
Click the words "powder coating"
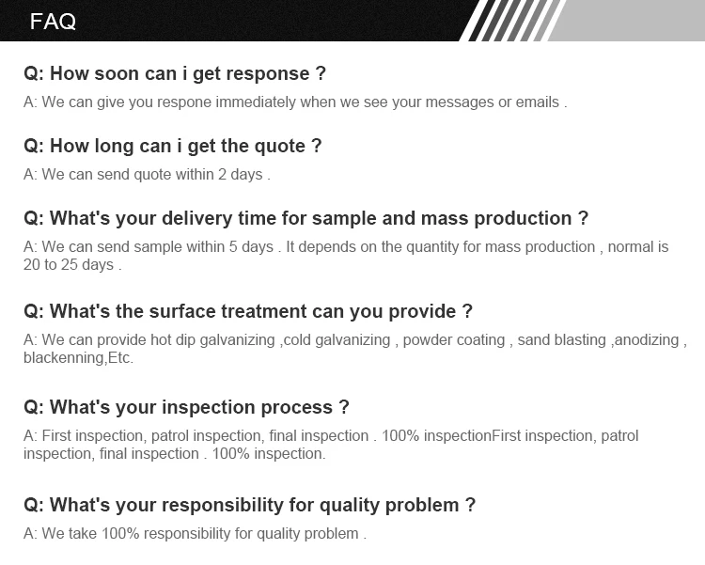[454, 339]
